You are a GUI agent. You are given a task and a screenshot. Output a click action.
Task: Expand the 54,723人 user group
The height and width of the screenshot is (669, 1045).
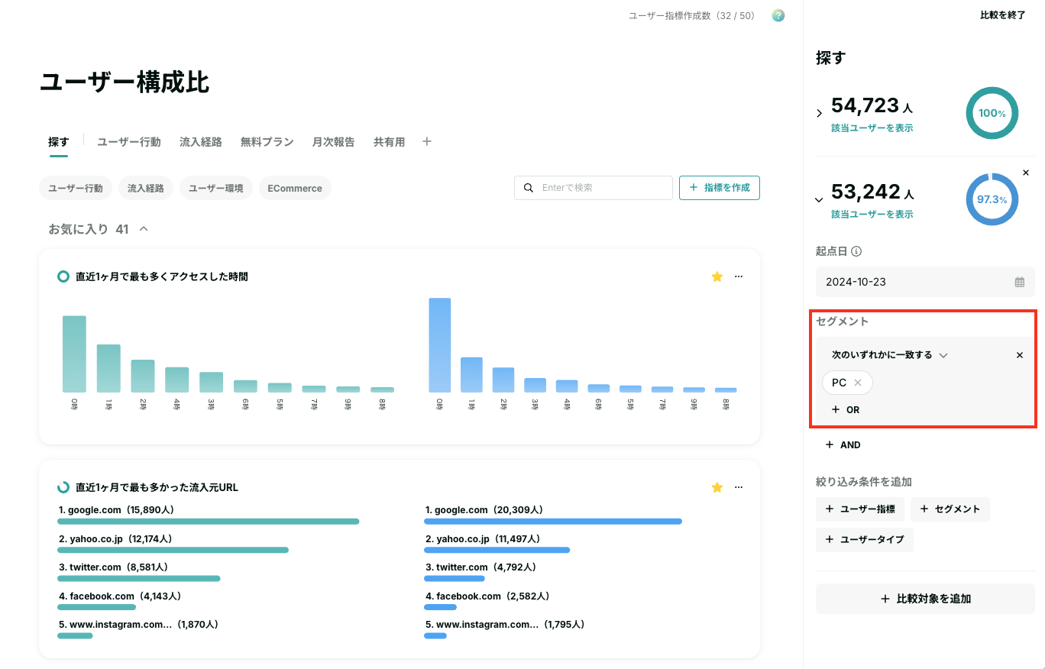[x=820, y=113]
